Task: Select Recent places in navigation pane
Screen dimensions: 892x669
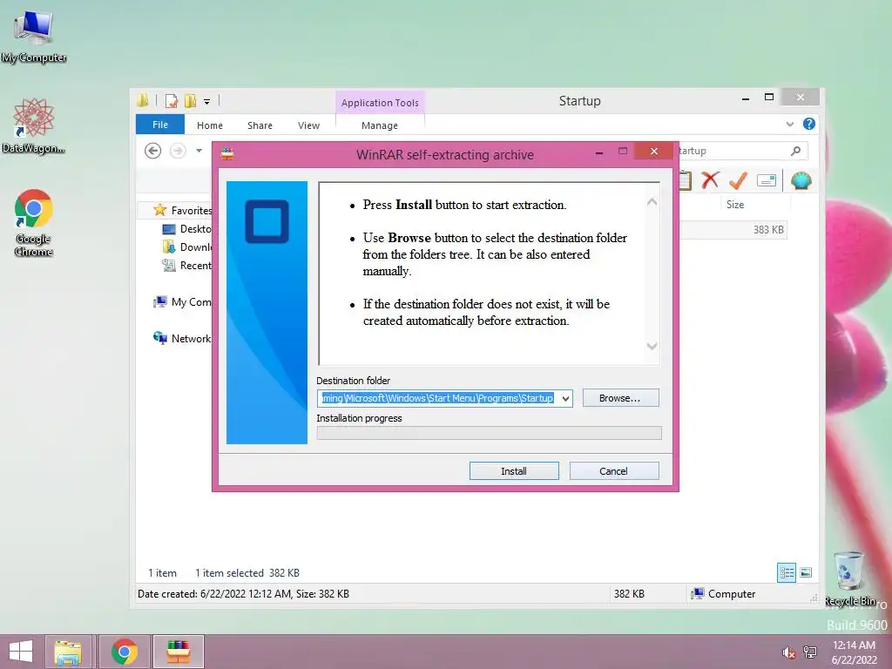Action: click(x=187, y=265)
